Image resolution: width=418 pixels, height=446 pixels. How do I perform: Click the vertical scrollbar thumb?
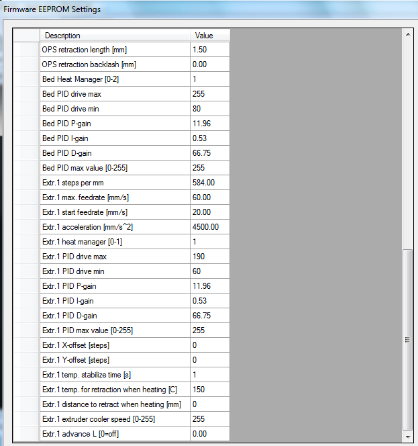407,339
